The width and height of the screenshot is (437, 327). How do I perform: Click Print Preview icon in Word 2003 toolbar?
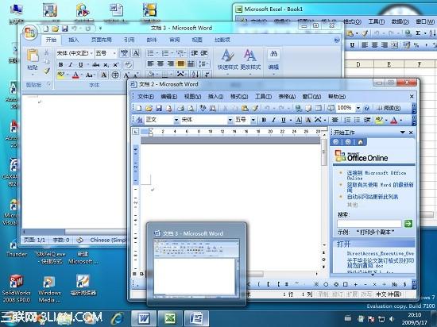click(191, 108)
